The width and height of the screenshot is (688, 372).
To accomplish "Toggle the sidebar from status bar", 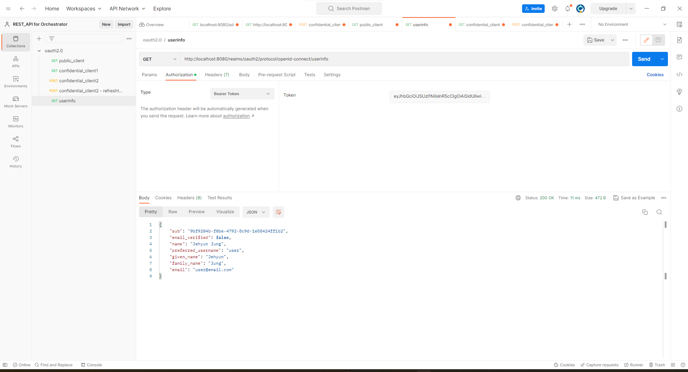I will point(5,365).
